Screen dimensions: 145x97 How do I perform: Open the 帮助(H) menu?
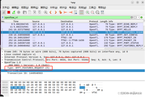point(102,8)
